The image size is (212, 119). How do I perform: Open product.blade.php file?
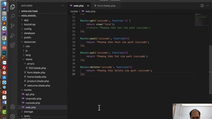(x=42, y=81)
